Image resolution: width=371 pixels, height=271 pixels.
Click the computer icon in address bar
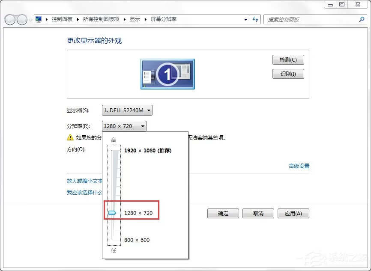coord(39,19)
